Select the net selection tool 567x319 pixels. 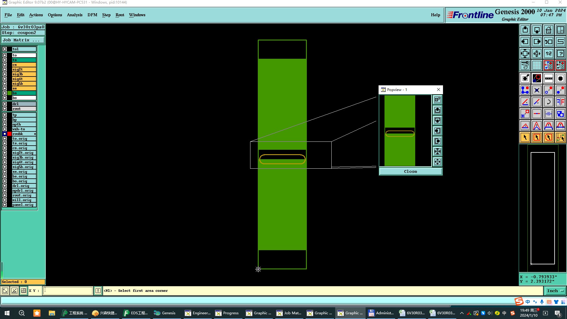point(560,137)
